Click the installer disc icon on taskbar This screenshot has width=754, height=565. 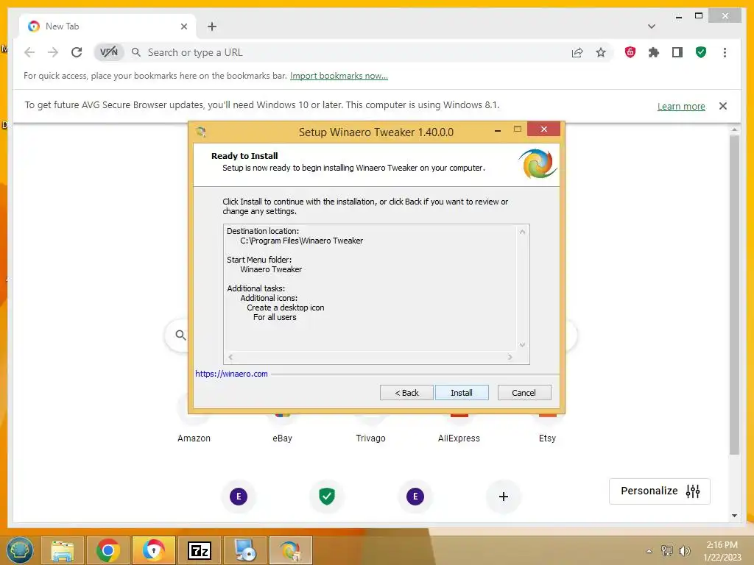pos(244,550)
